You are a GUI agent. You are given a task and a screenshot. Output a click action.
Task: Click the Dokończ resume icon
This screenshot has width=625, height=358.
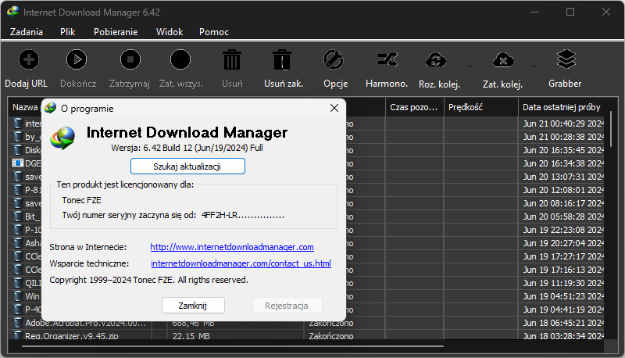77,60
